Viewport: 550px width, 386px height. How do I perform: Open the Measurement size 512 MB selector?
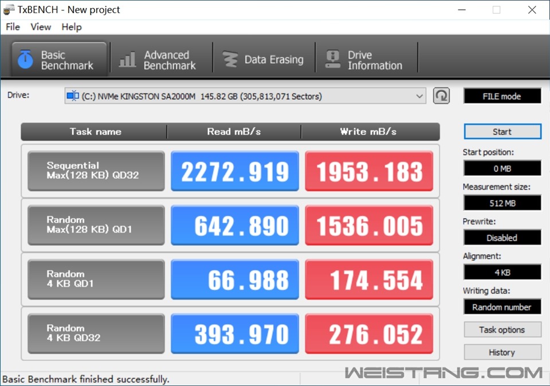point(502,203)
